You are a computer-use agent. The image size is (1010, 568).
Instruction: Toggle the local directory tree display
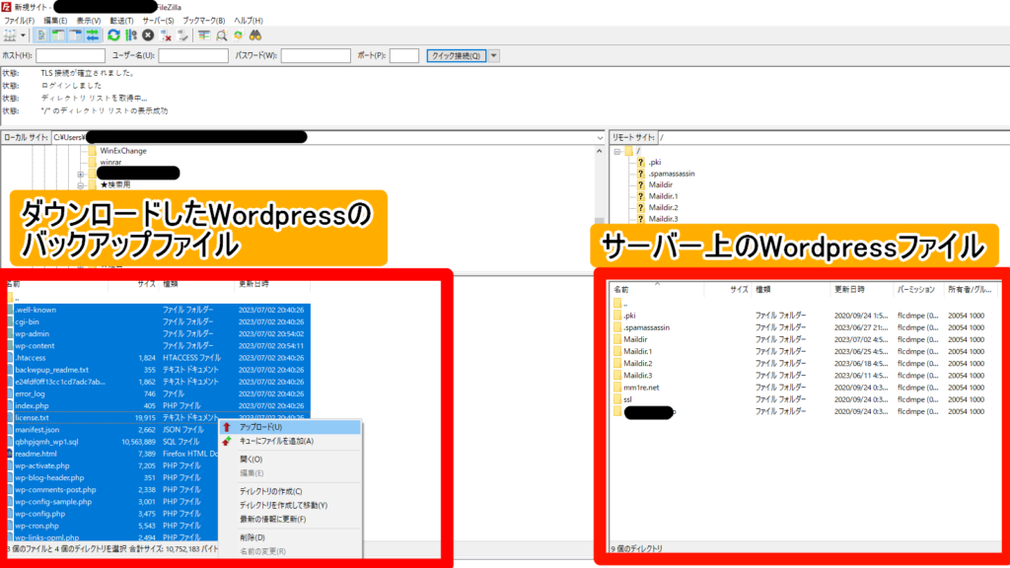58,35
